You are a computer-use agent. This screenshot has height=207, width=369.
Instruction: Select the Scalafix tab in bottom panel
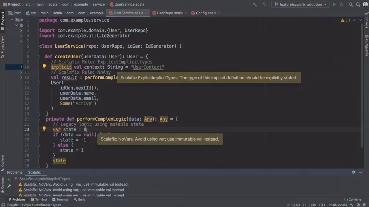(34, 172)
